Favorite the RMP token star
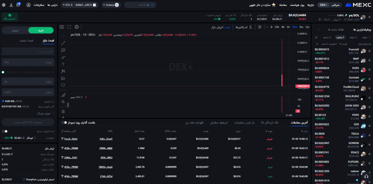 (369, 60)
